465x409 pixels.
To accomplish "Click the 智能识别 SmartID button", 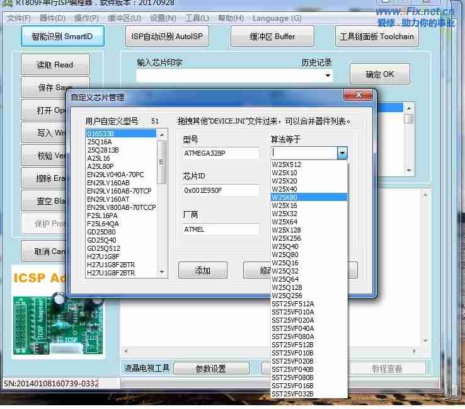I will click(62, 36).
